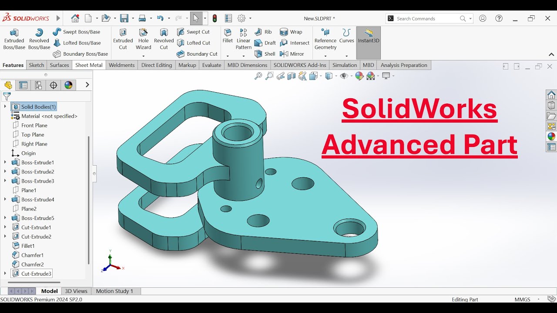Select the Draft tool

[x=265, y=43]
